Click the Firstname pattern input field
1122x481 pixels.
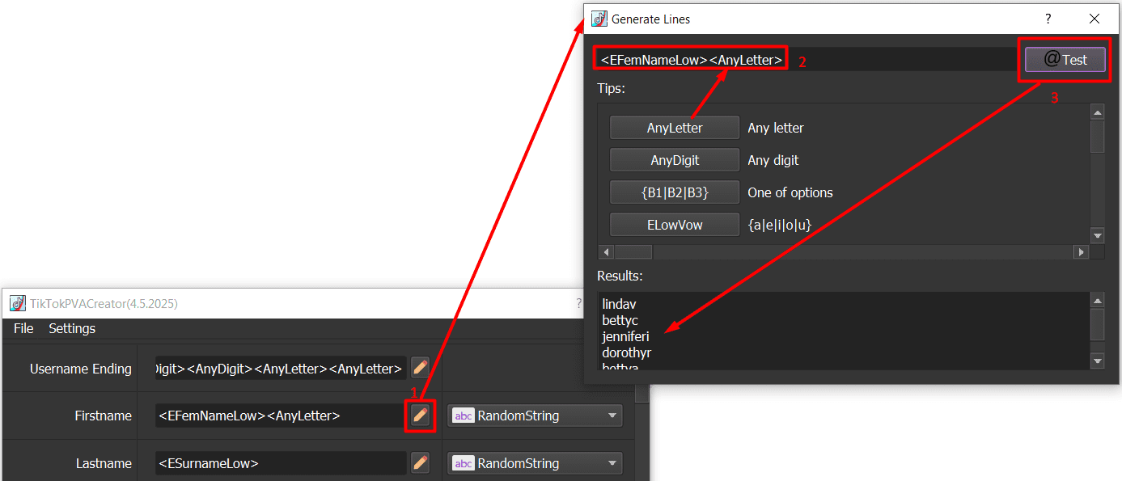click(281, 416)
